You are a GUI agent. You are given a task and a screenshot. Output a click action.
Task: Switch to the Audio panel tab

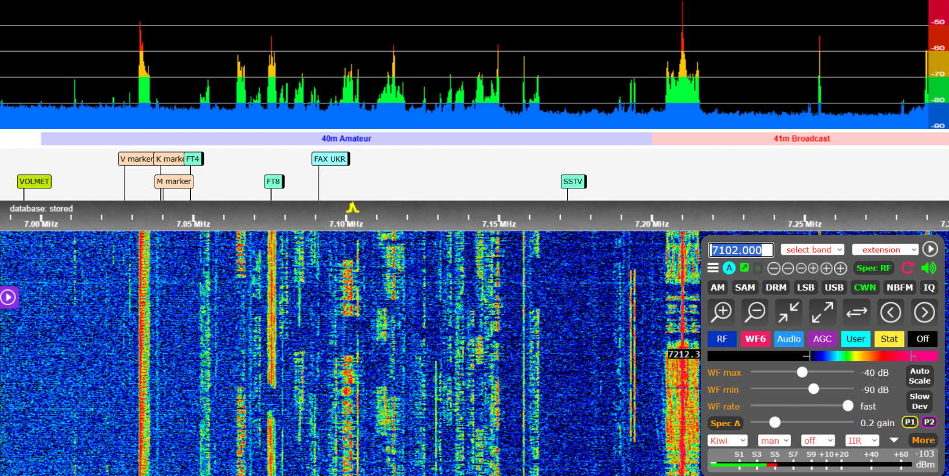789,339
